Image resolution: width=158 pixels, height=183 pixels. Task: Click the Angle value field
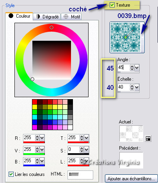(124, 68)
